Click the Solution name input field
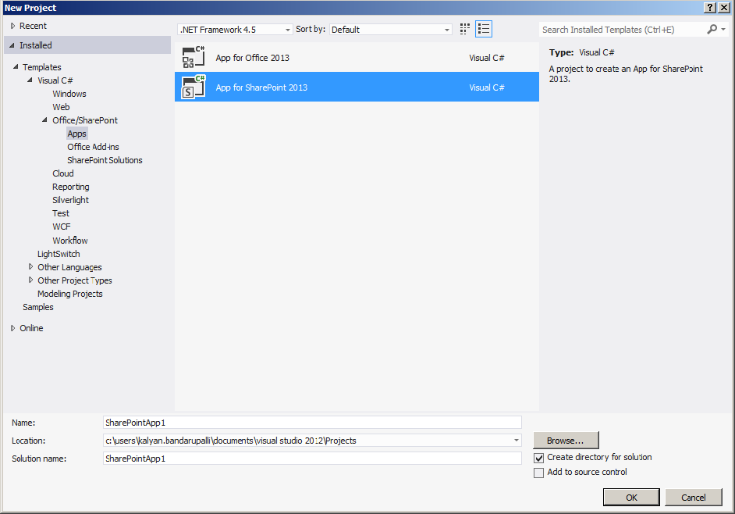735x514 pixels. tap(312, 458)
